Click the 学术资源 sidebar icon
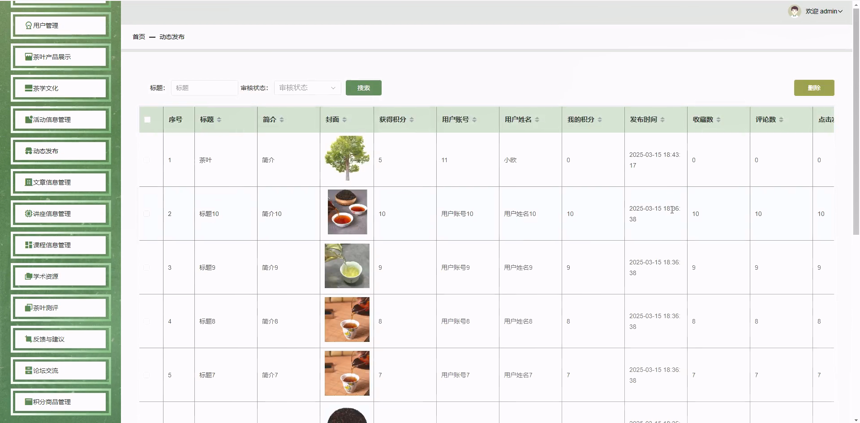 tap(29, 276)
